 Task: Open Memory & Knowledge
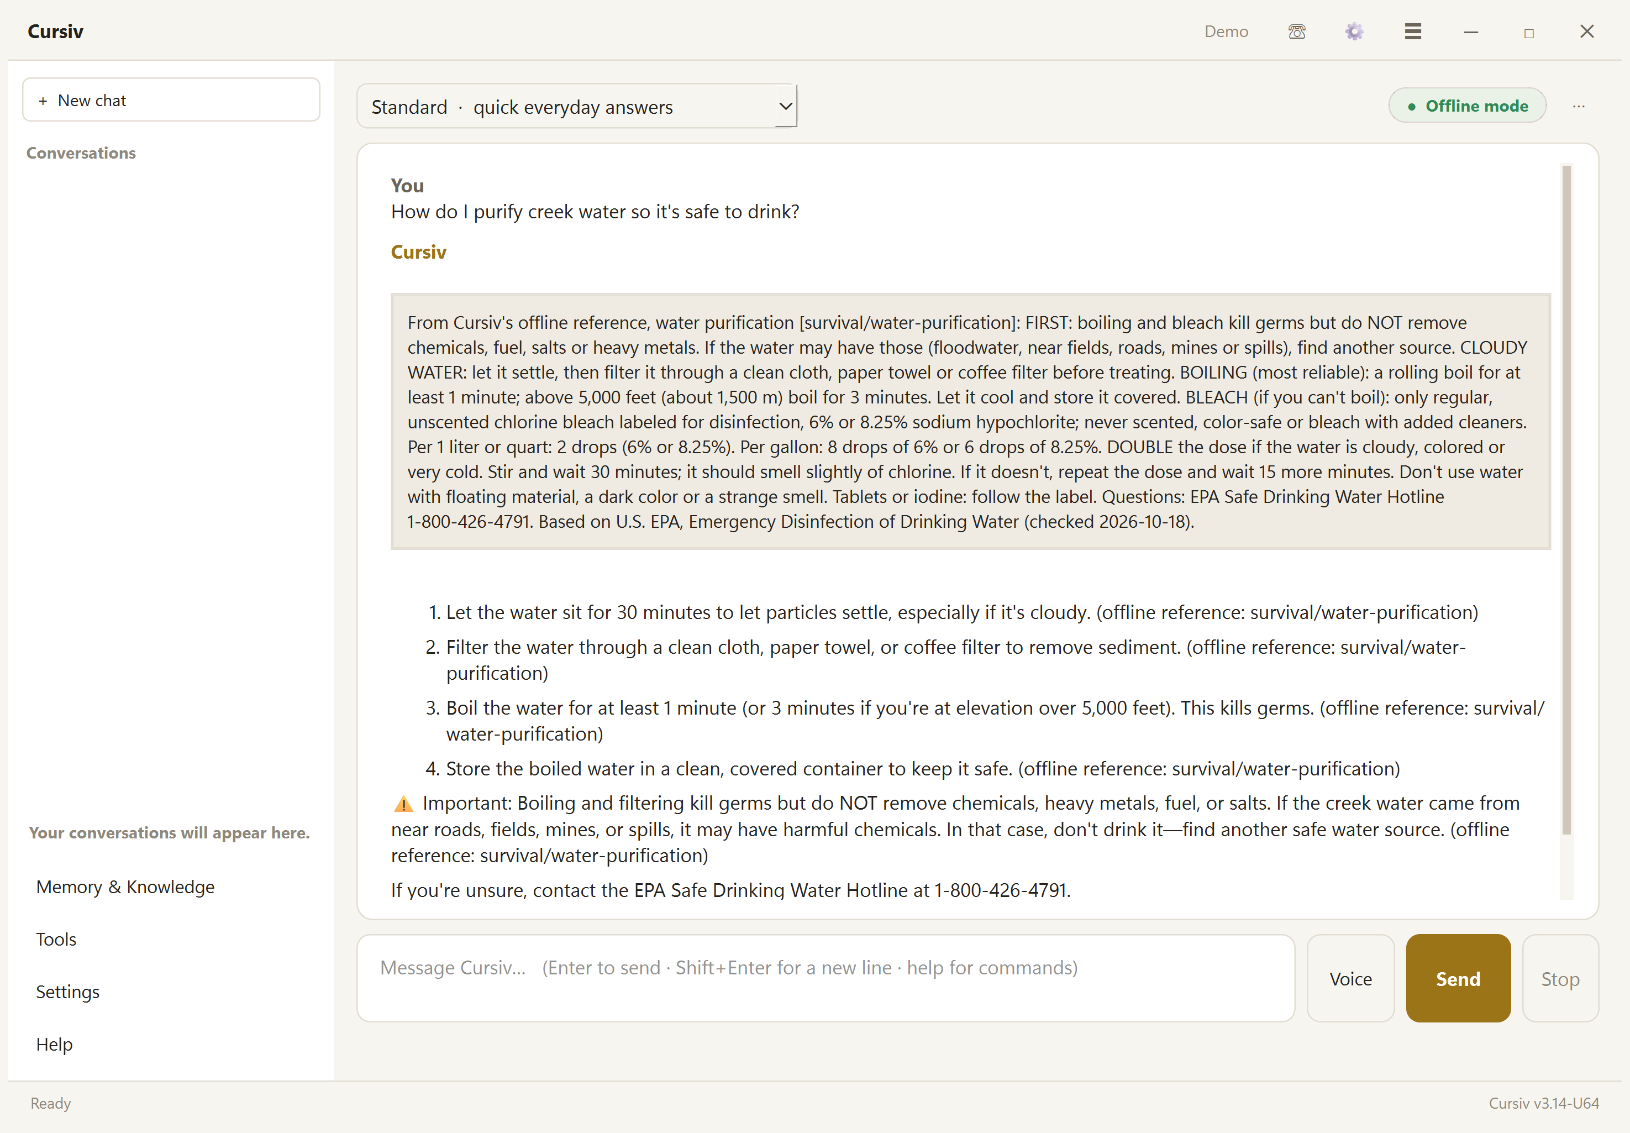(125, 887)
